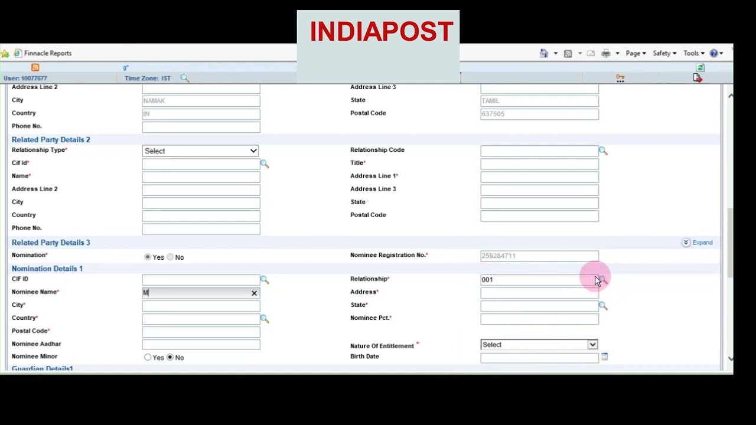Select Yes for Nomination
The image size is (756, 425).
148,257
